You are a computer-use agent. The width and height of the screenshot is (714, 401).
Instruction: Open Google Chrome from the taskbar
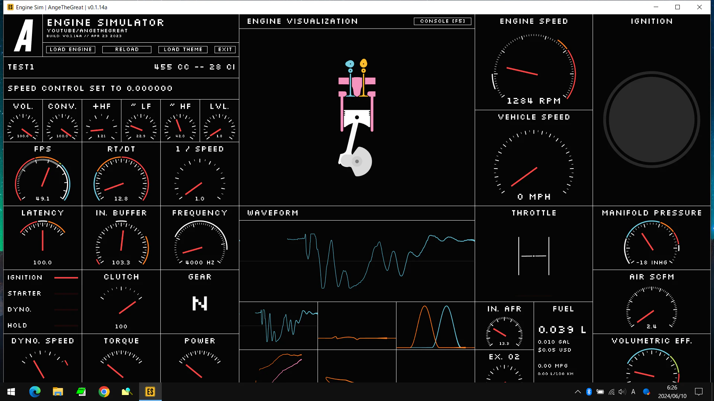104,392
